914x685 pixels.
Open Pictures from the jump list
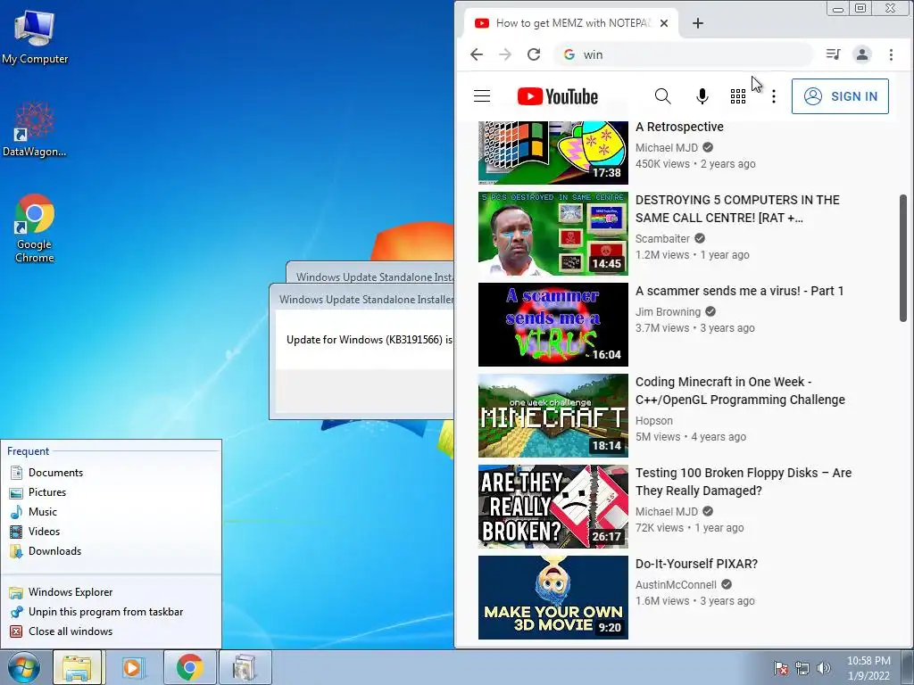pos(111,492)
